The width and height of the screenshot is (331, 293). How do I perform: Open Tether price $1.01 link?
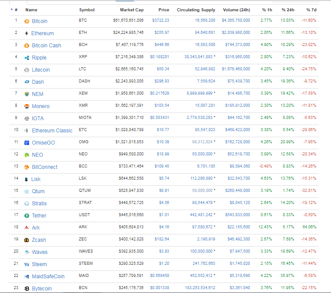tap(164, 215)
